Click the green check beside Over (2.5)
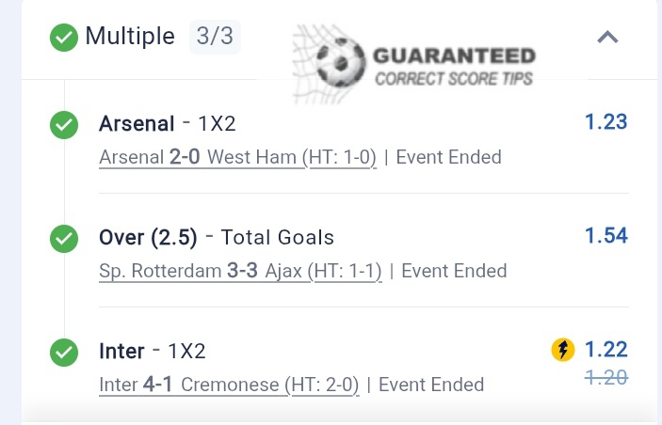Image resolution: width=662 pixels, height=425 pixels. point(64,239)
